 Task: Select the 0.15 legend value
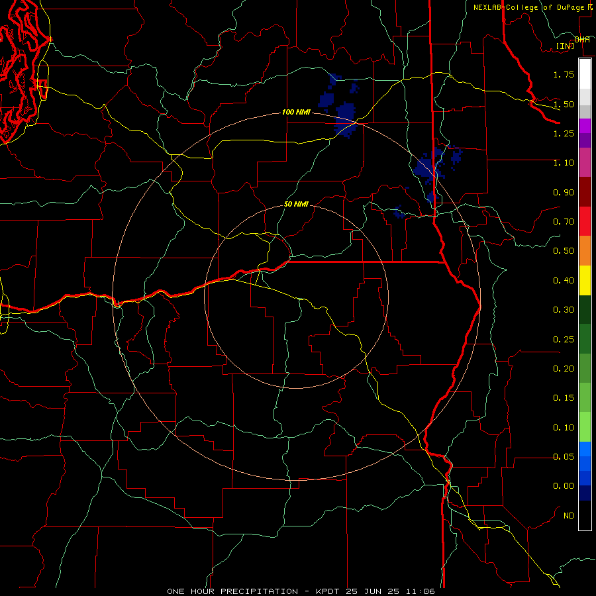[x=564, y=398]
